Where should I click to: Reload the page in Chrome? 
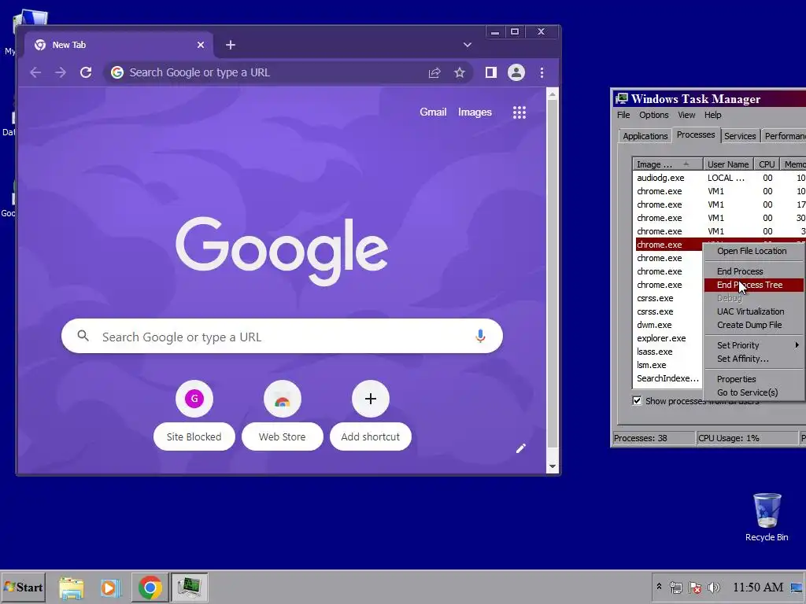(86, 72)
